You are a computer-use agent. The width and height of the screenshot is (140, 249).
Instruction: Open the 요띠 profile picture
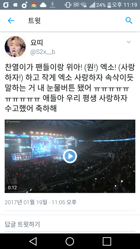coord(15,46)
